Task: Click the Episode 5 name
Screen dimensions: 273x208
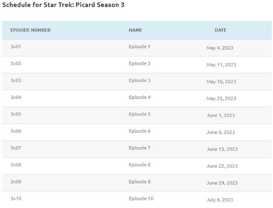Action: tap(139, 114)
